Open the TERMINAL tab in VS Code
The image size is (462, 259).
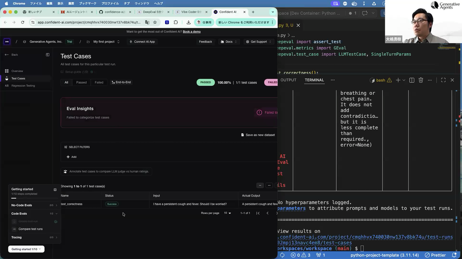314,80
